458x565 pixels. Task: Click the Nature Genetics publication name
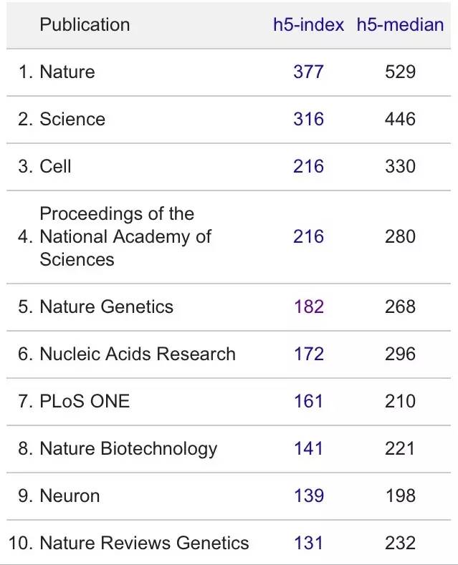(106, 306)
